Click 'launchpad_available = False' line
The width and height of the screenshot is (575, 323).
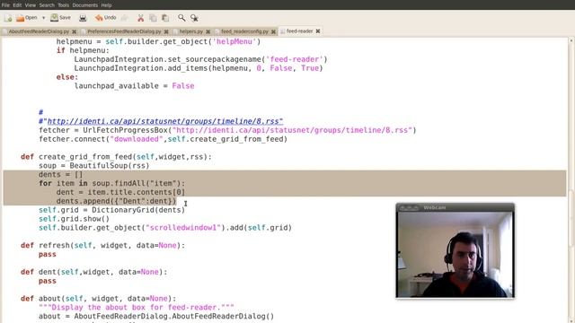[134, 86]
